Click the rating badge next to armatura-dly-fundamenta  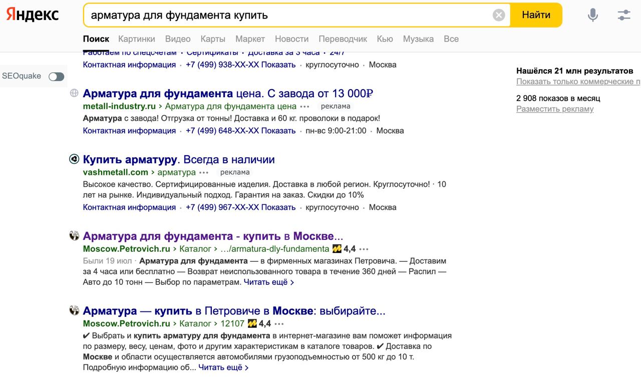(x=344, y=249)
